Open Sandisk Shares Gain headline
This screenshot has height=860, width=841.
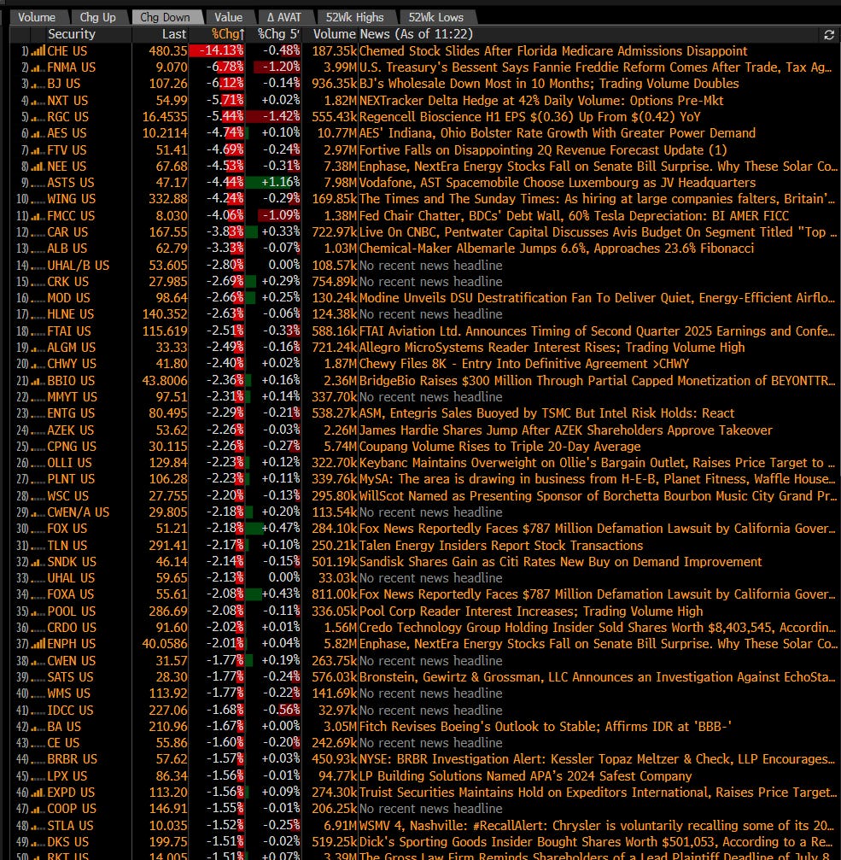click(x=560, y=562)
